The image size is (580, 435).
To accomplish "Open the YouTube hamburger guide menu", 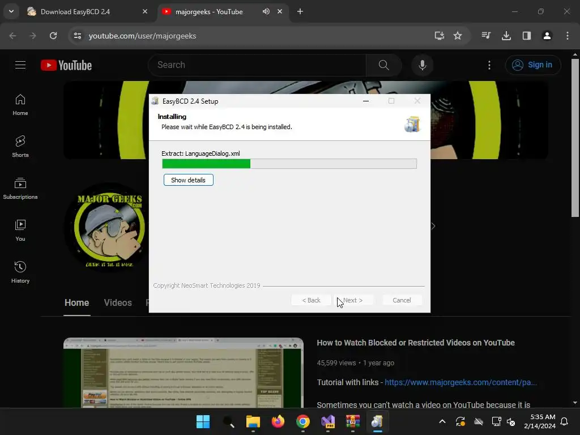I will pyautogui.click(x=20, y=65).
